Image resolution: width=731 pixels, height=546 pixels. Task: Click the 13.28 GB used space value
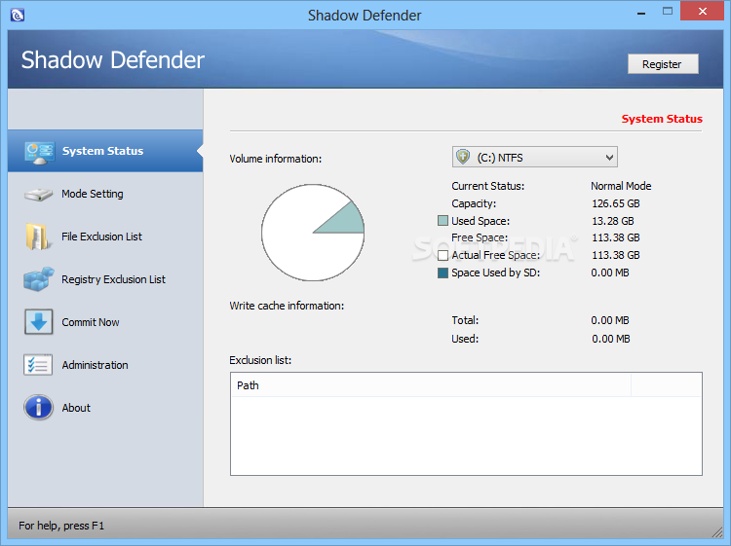click(x=613, y=221)
